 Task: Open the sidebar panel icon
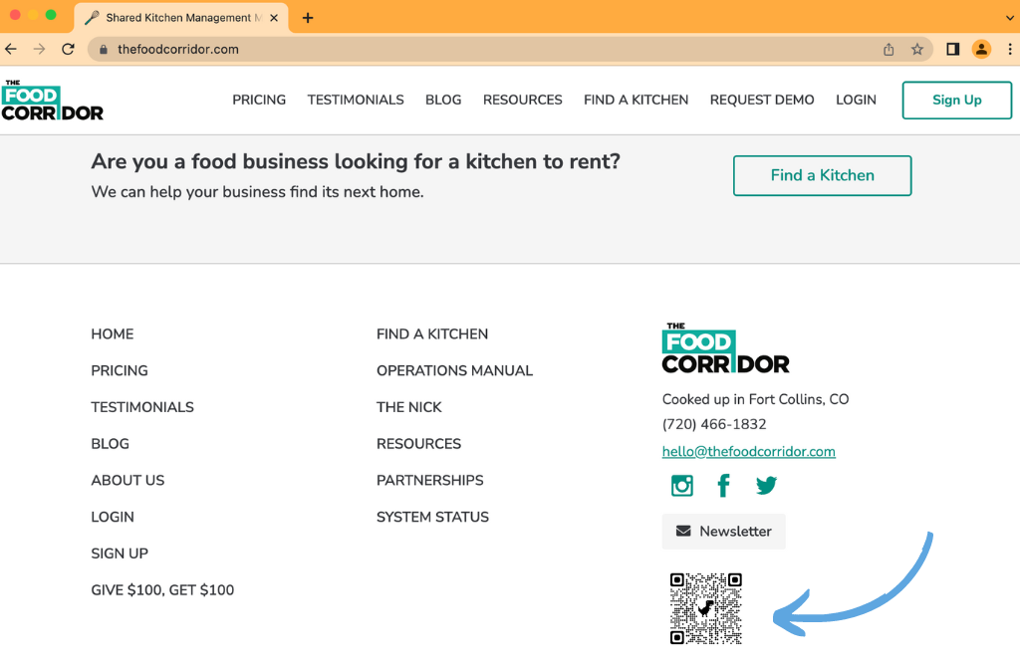[952, 48]
